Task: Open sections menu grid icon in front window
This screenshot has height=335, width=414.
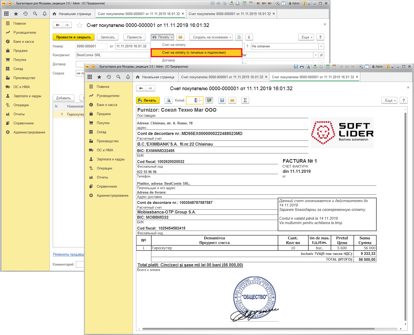Action: (x=90, y=77)
